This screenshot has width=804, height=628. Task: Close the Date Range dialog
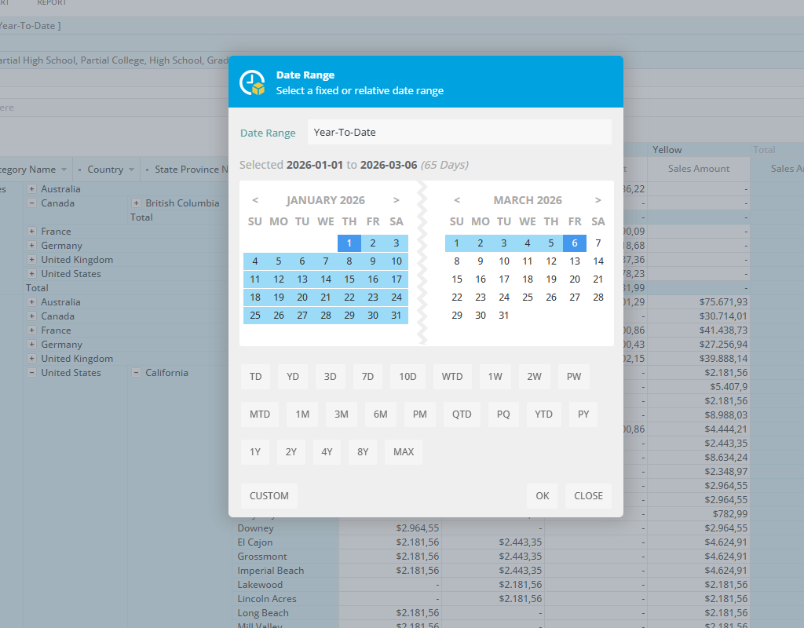coord(588,496)
